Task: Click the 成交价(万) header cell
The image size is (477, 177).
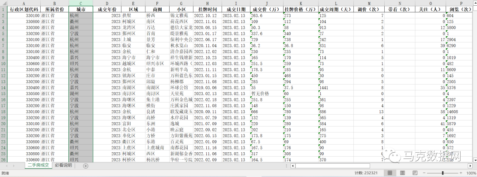Action: coord(267,9)
